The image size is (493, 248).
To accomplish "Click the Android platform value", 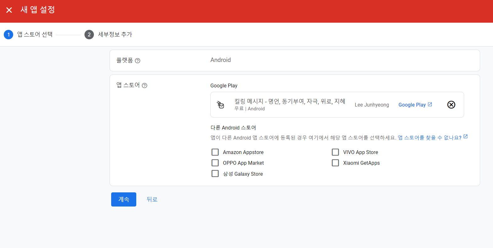I will (x=220, y=60).
